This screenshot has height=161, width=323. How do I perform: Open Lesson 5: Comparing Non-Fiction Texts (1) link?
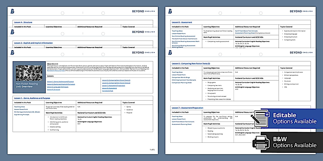click(116, 80)
